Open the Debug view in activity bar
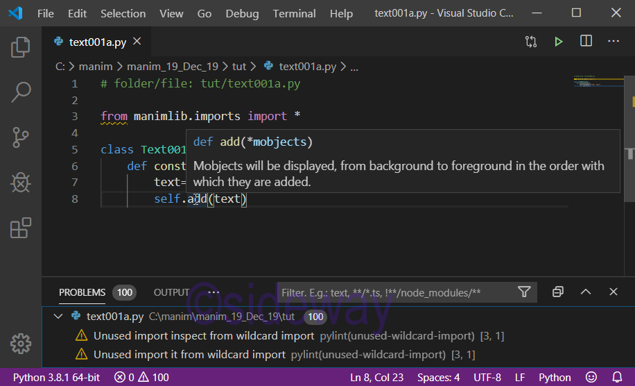The width and height of the screenshot is (635, 386). coord(21,182)
